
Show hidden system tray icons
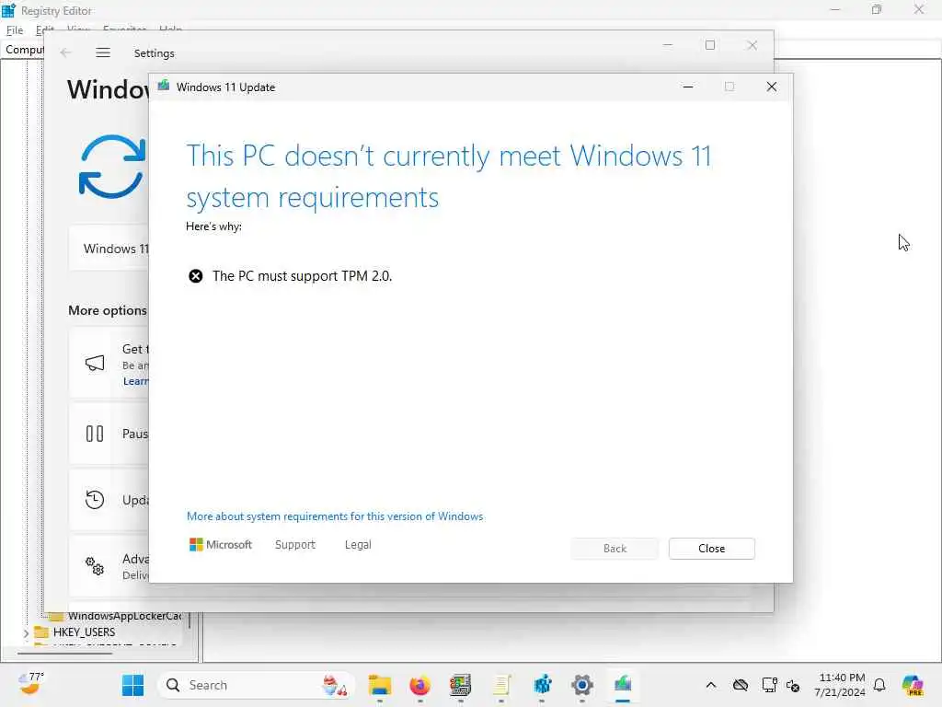pos(711,685)
